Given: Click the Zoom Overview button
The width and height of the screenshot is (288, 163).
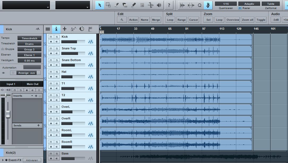Looking at the screenshot, I should [x=233, y=20].
